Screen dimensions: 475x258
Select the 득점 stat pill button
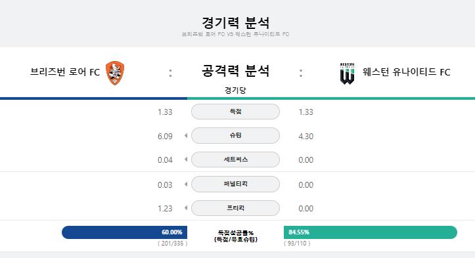(235, 112)
